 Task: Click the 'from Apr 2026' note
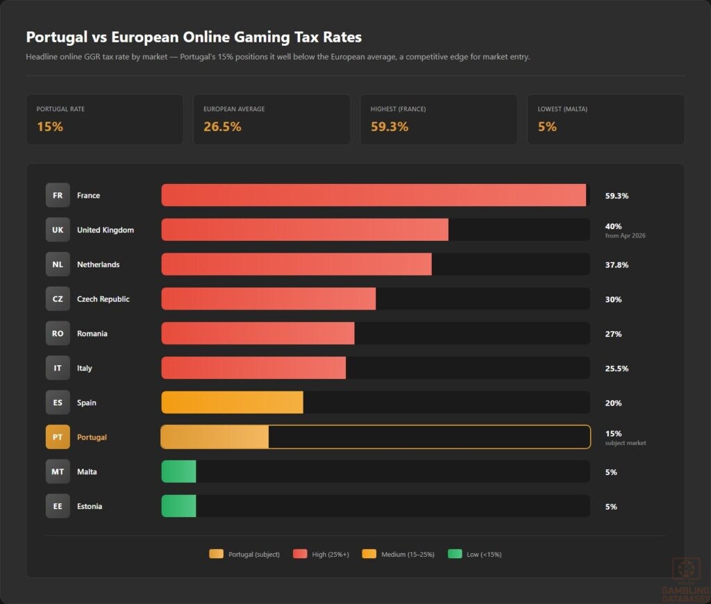(x=625, y=235)
